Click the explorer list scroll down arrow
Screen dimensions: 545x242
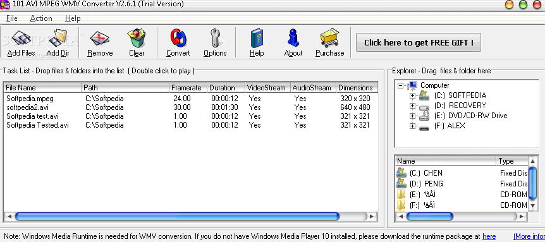click(x=532, y=206)
